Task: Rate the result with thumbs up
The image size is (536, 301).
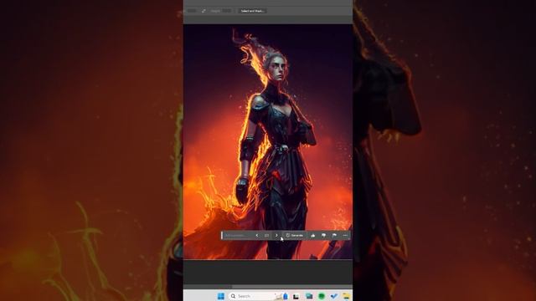Action: pos(312,235)
